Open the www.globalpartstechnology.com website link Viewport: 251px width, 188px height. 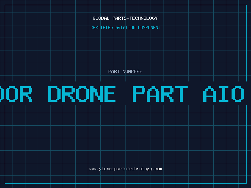point(125,169)
